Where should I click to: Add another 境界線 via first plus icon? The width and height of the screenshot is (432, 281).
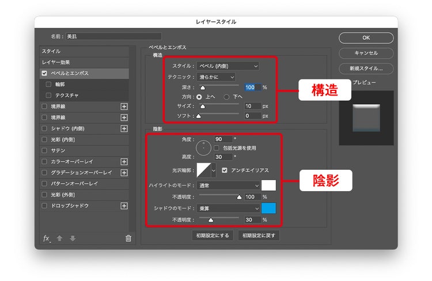click(x=124, y=107)
